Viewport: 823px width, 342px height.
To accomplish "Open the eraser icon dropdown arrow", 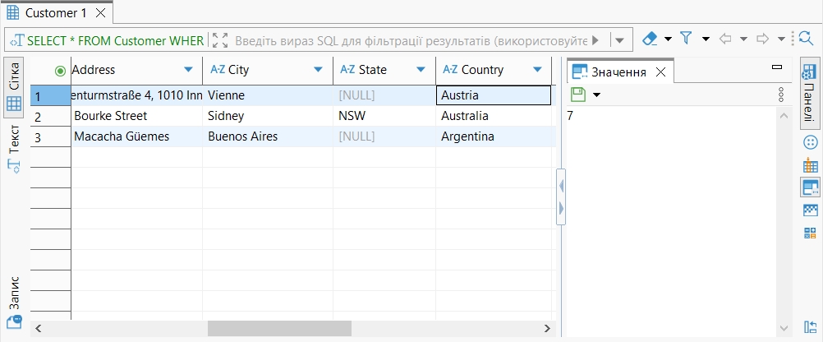I will click(x=668, y=39).
